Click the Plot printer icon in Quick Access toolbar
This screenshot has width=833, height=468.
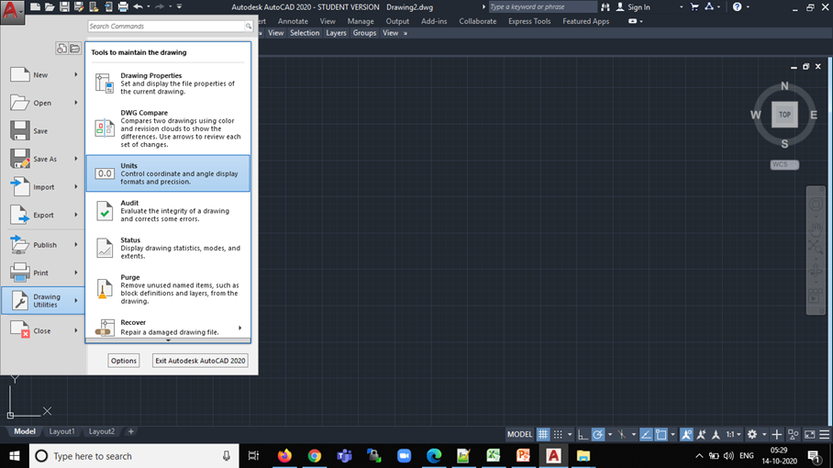pos(123,7)
